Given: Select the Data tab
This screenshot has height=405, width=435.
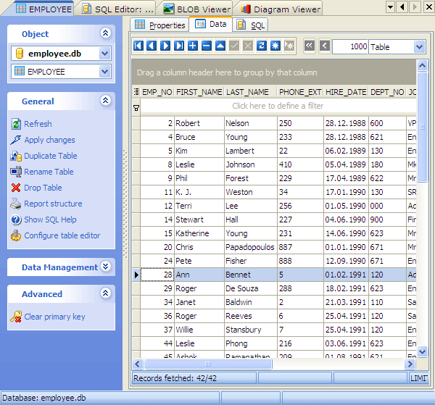Looking at the screenshot, I should coord(211,25).
